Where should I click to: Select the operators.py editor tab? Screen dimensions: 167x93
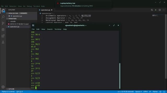click(x=46, y=10)
